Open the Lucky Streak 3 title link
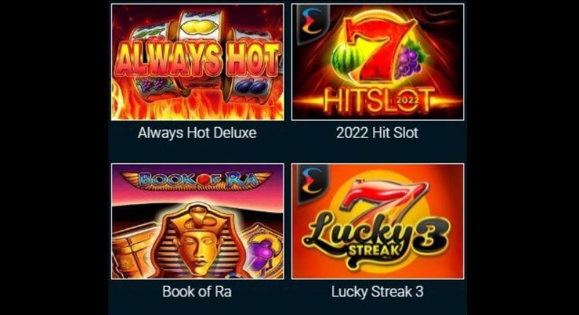 (x=377, y=292)
